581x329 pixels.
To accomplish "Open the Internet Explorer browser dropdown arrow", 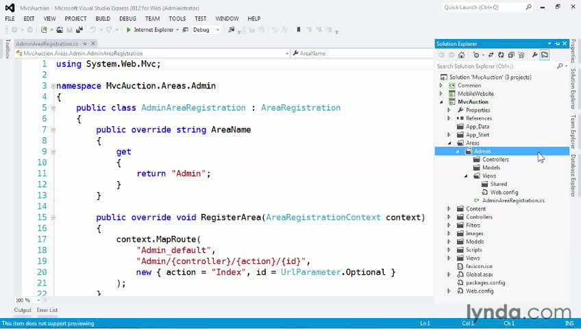I will pyautogui.click(x=177, y=29).
